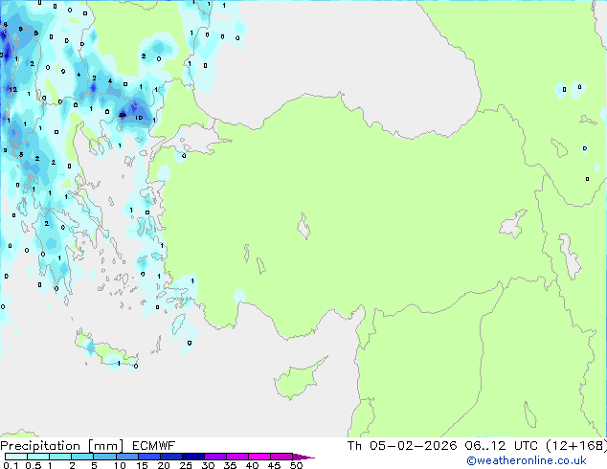Click the (12+168) forecast offset label
The width and height of the screenshot is (607, 469).
[x=573, y=445]
